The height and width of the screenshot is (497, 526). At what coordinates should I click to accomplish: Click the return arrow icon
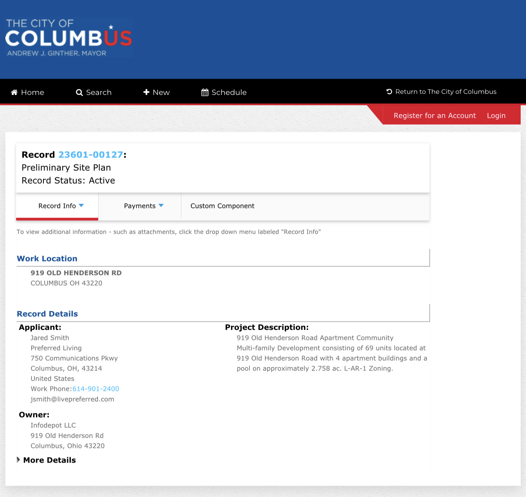click(389, 92)
